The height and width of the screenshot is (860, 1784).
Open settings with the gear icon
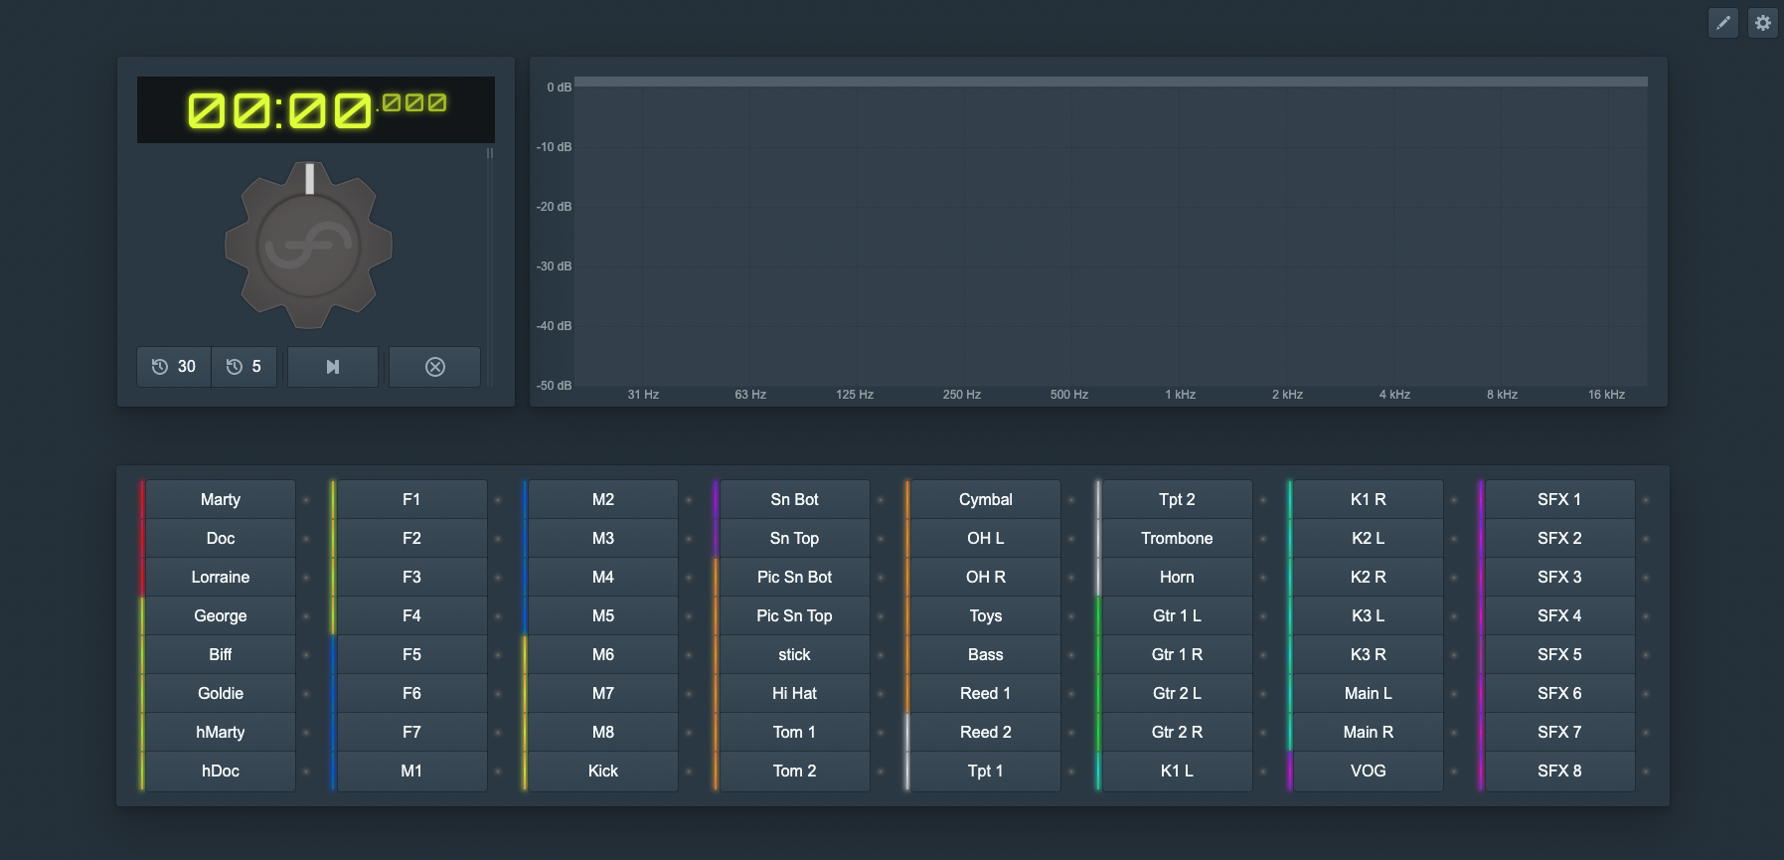point(1762,23)
